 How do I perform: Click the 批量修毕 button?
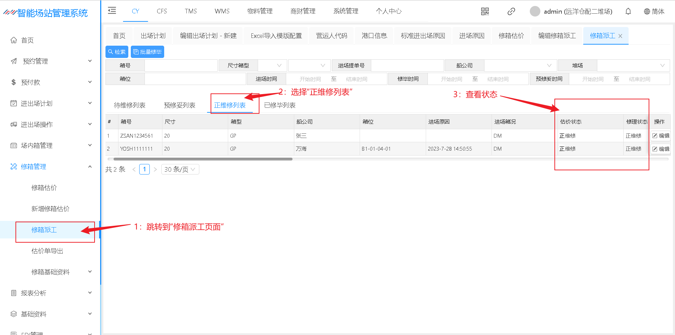click(x=147, y=52)
